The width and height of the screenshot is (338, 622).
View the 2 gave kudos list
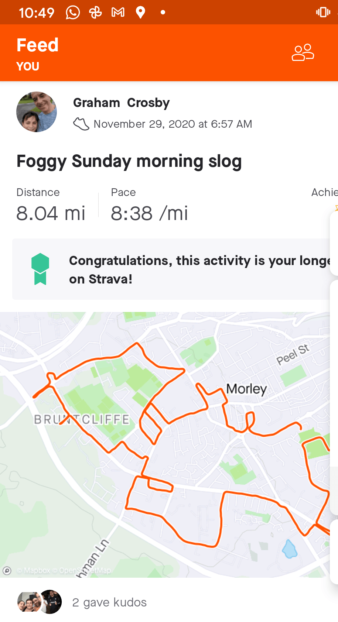pos(109,602)
